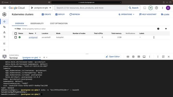This screenshot has height=97, width=173.
Task: Click the green status check for postgresql
Action: (19, 37)
